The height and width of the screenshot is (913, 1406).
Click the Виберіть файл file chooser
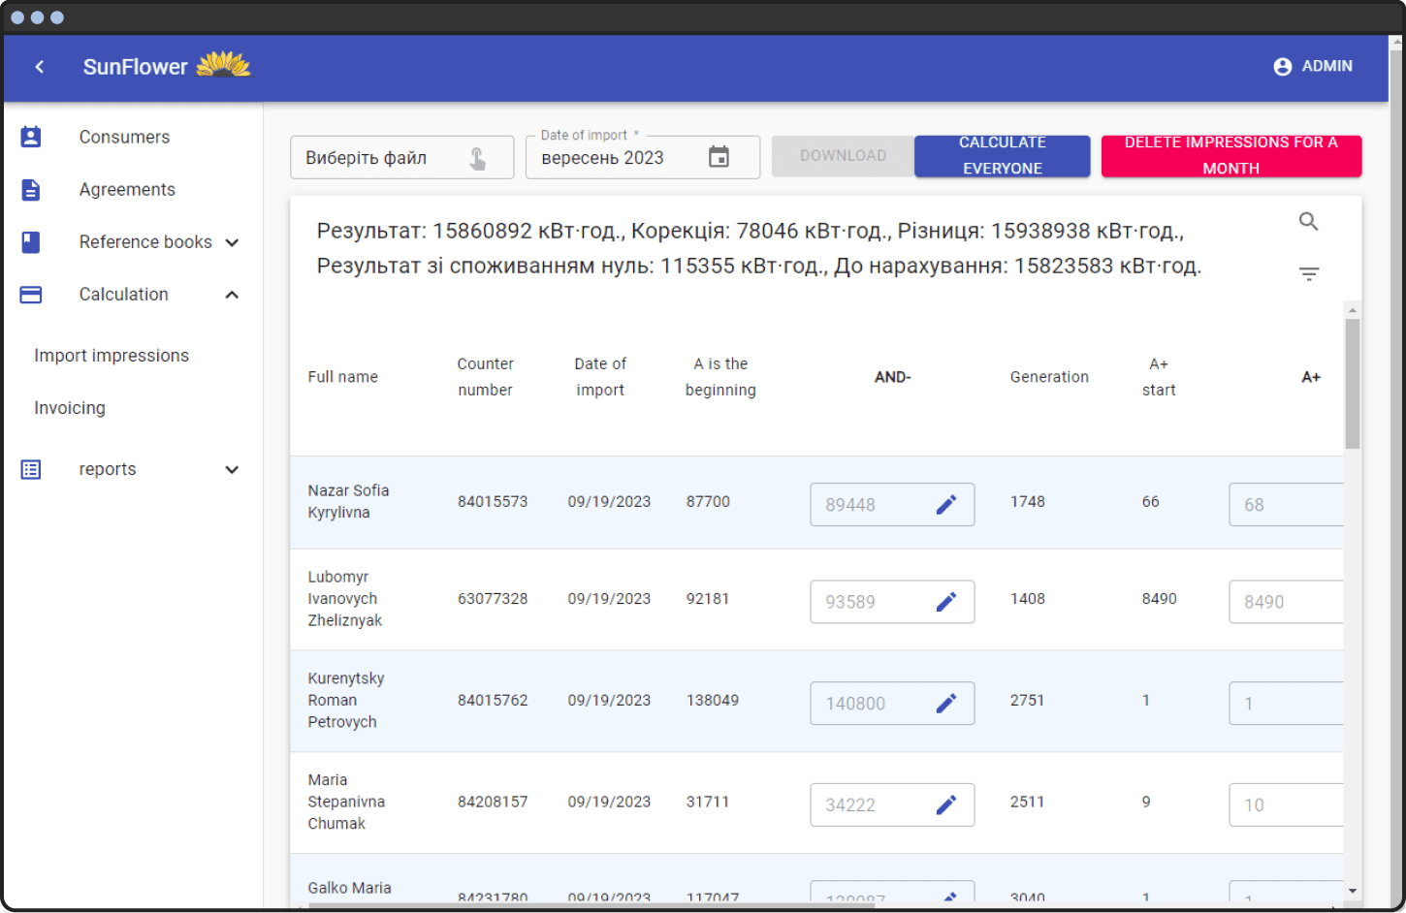pos(401,158)
